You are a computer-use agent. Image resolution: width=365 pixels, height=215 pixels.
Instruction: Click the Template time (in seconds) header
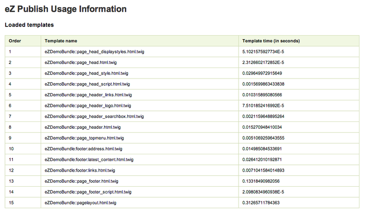271,41
